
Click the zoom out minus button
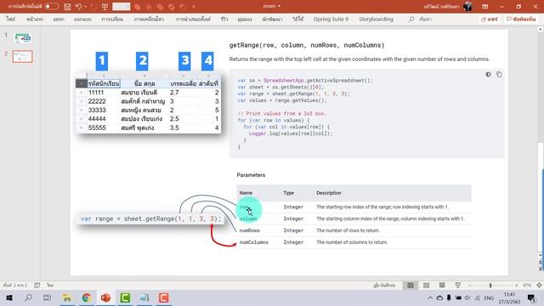[470, 286]
